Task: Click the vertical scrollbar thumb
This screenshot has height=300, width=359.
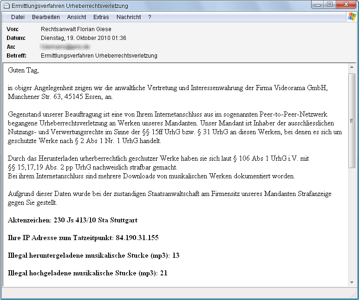Action: (x=352, y=121)
